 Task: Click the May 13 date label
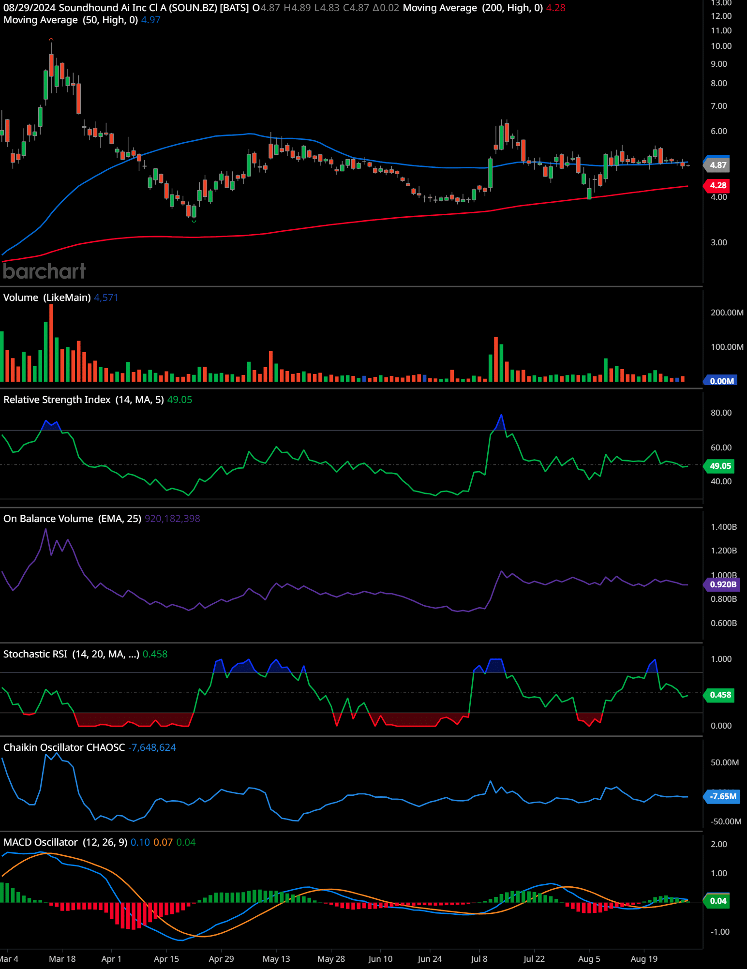click(276, 959)
